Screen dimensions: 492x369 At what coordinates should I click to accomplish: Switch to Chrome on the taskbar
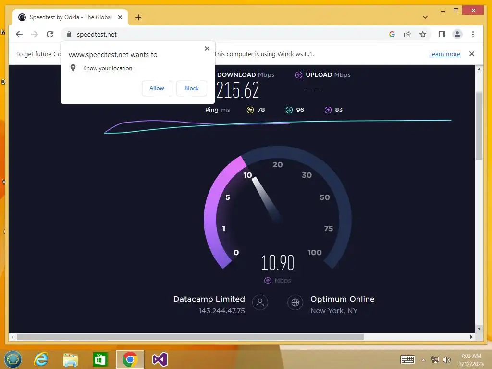click(130, 359)
